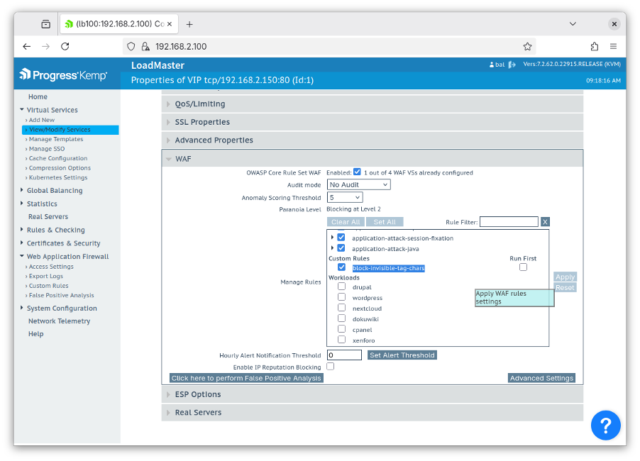Collapse the WAF section
Image resolution: width=640 pixels, height=461 pixels.
coord(168,159)
